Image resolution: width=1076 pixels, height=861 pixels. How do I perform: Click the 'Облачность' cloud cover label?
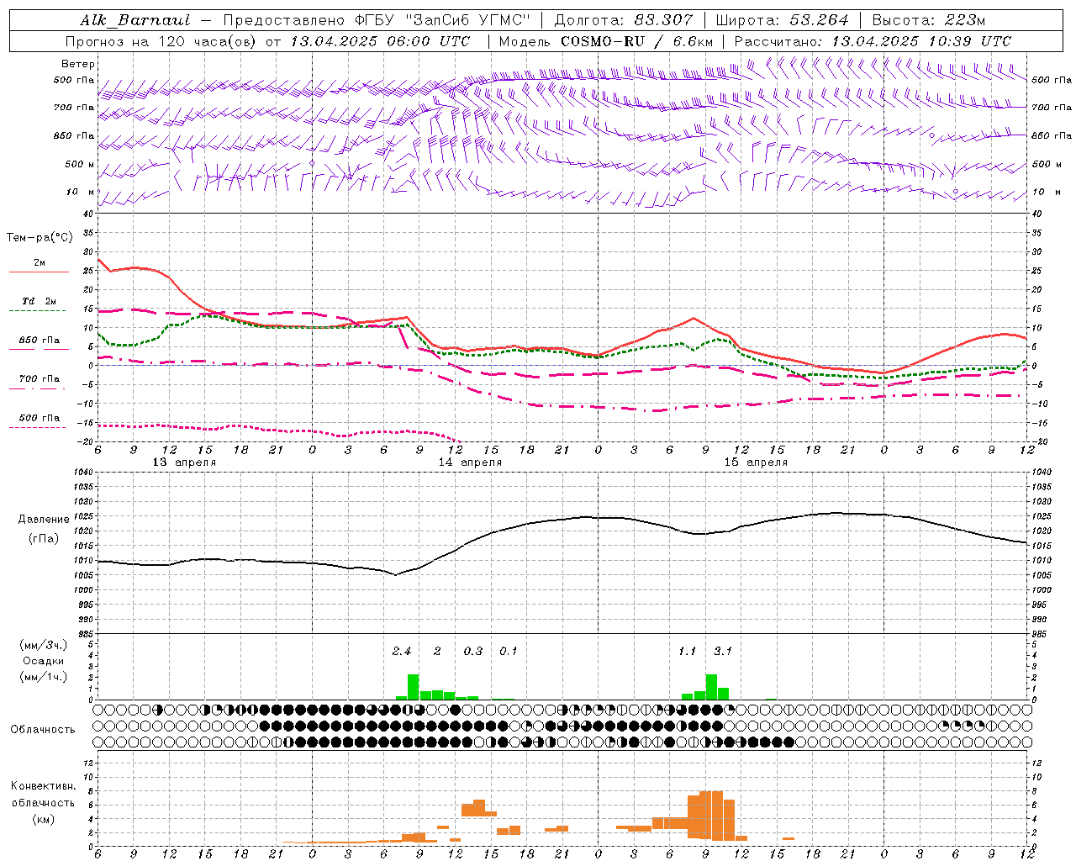[x=43, y=729]
